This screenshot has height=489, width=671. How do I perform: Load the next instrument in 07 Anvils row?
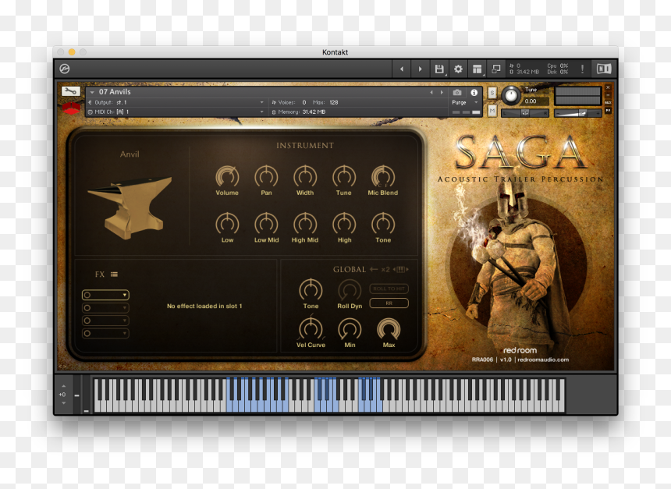point(442,92)
